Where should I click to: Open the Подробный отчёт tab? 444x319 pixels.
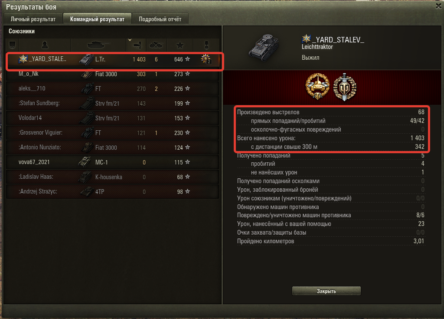tap(160, 19)
